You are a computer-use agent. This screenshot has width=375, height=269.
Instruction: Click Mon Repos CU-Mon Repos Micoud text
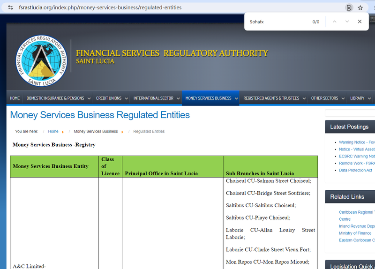point(268,262)
